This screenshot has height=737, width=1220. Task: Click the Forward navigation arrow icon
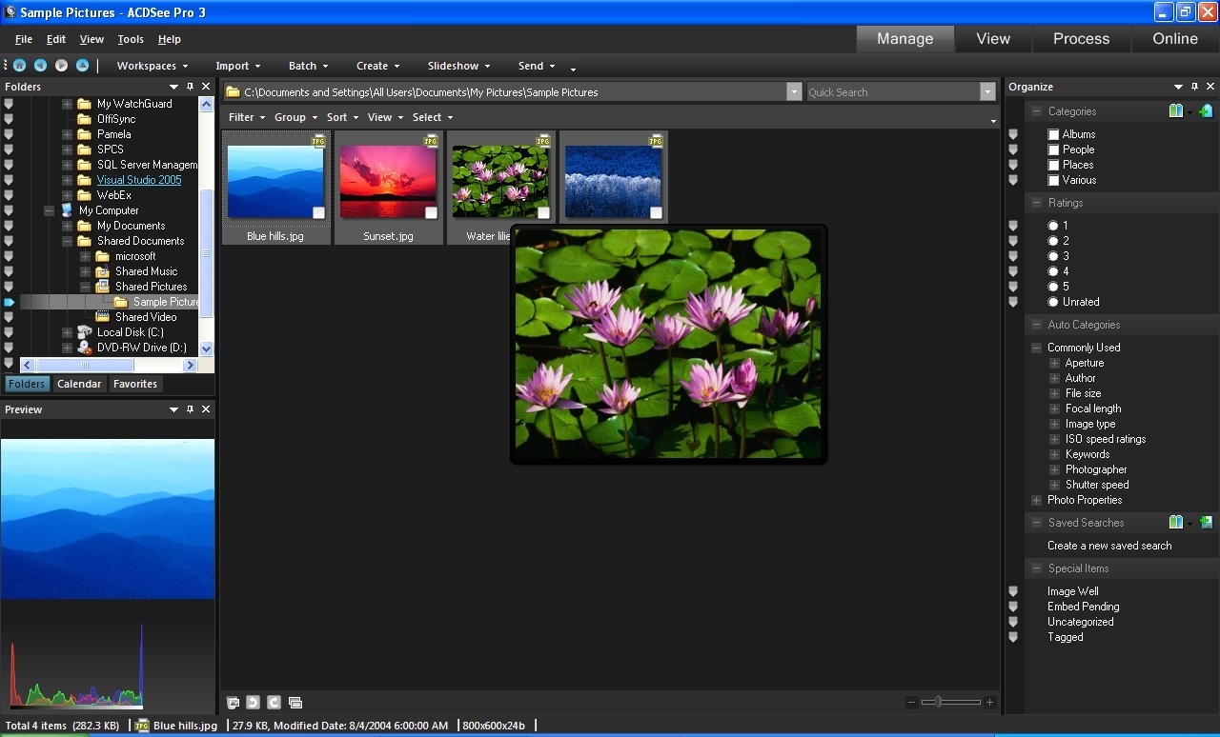click(61, 65)
